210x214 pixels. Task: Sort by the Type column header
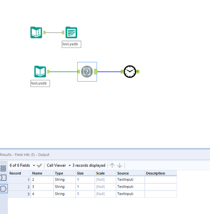[64, 173]
